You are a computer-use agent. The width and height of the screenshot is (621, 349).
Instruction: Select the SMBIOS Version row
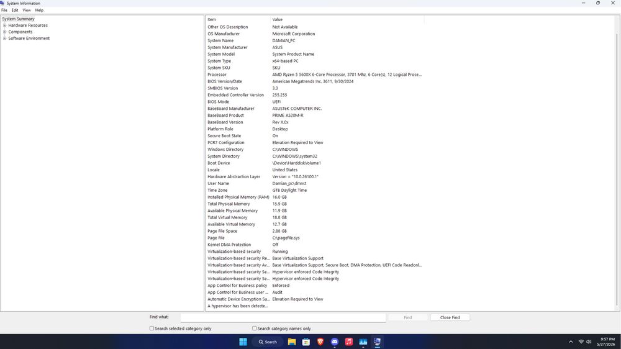pyautogui.click(x=315, y=88)
